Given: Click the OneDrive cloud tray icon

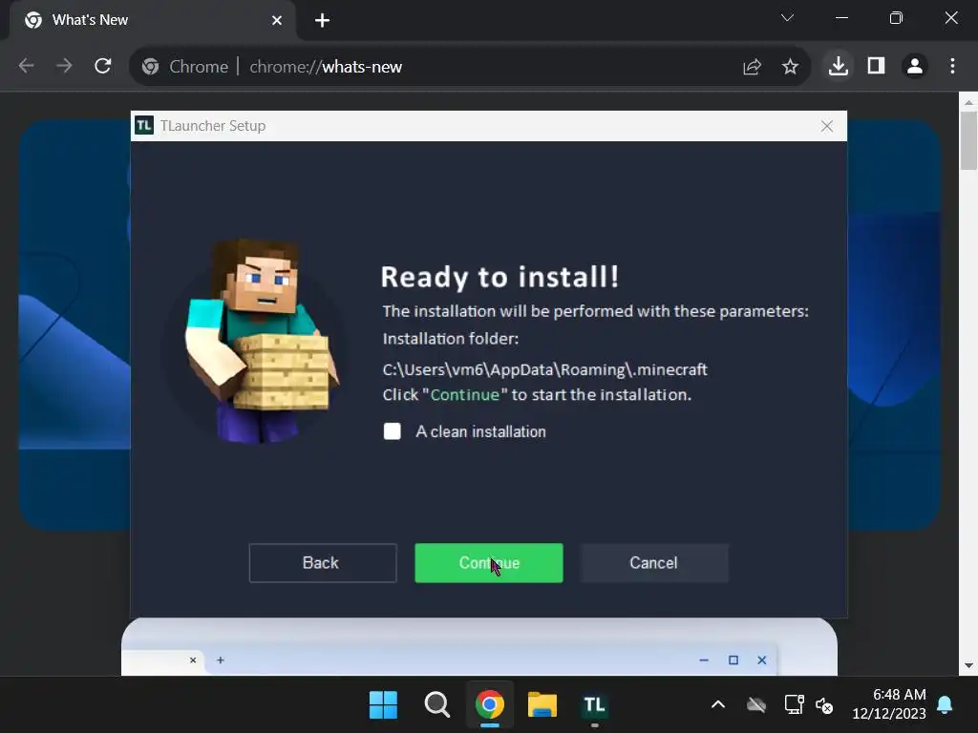Looking at the screenshot, I should 756,705.
